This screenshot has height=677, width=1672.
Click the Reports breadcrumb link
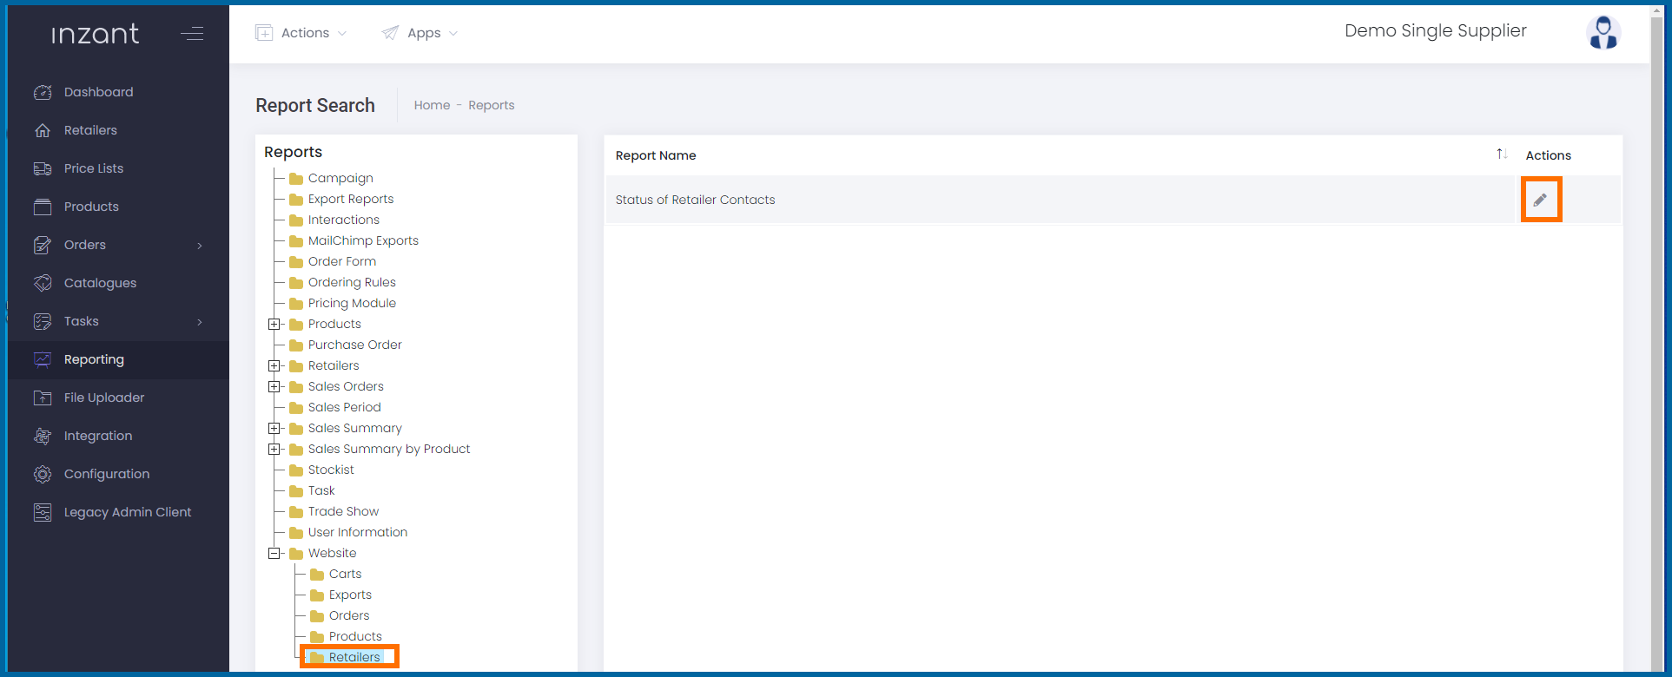pyautogui.click(x=492, y=105)
